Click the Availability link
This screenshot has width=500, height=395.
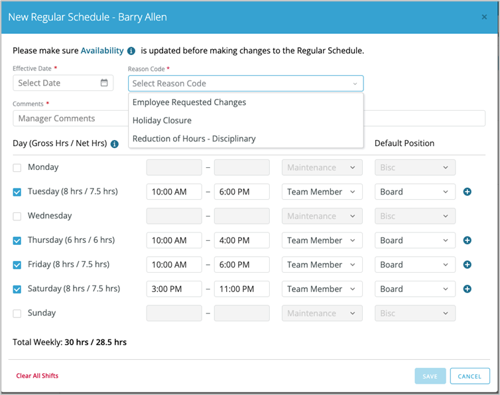[x=102, y=50]
